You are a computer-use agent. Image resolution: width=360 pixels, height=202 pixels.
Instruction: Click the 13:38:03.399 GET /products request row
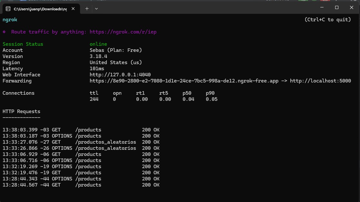tap(81, 130)
